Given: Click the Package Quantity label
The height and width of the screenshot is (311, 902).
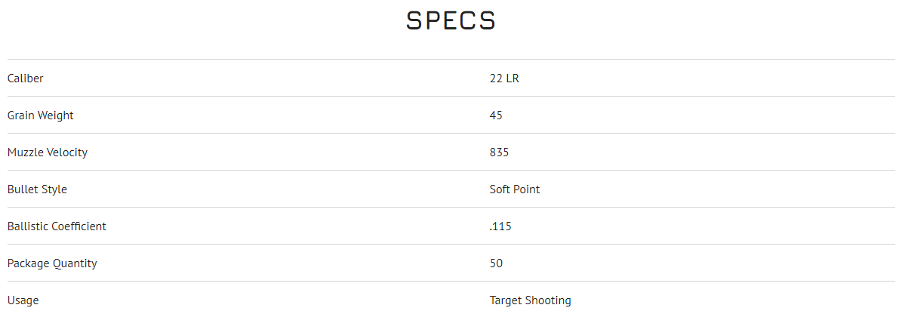Looking at the screenshot, I should (x=52, y=263).
